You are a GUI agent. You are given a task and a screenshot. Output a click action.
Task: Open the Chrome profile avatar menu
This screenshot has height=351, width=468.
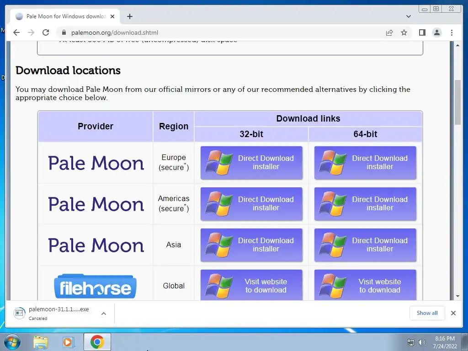coord(436,32)
